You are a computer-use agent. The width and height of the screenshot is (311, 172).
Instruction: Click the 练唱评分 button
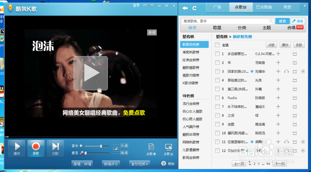coord(111,164)
